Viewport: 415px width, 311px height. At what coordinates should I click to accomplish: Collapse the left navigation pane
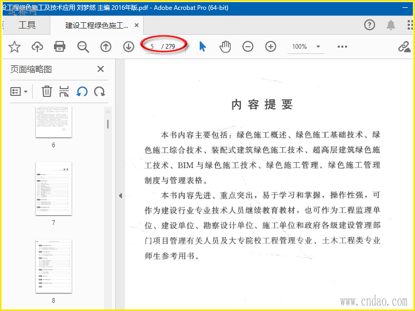(120, 196)
